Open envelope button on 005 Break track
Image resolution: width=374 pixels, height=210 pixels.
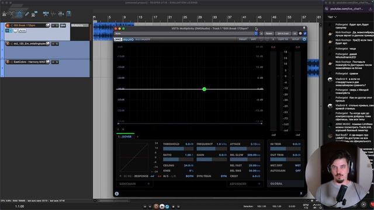pyautogui.click(x=22, y=31)
